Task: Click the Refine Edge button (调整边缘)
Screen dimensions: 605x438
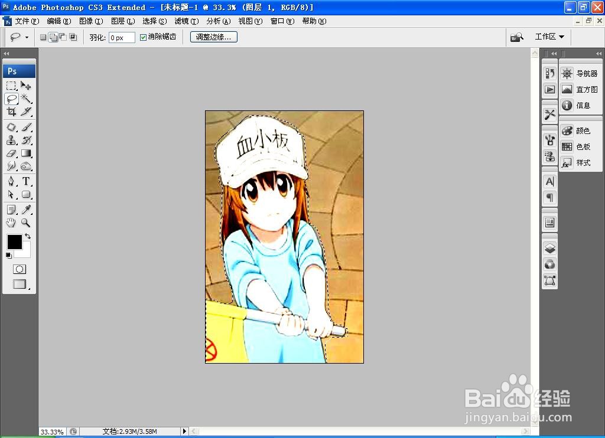Action: (x=214, y=37)
